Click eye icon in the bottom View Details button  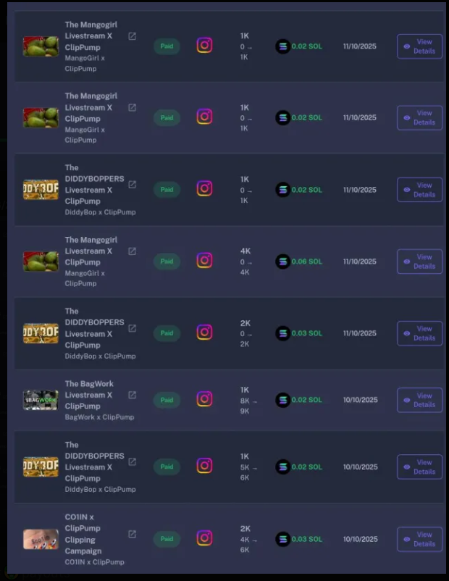point(407,539)
